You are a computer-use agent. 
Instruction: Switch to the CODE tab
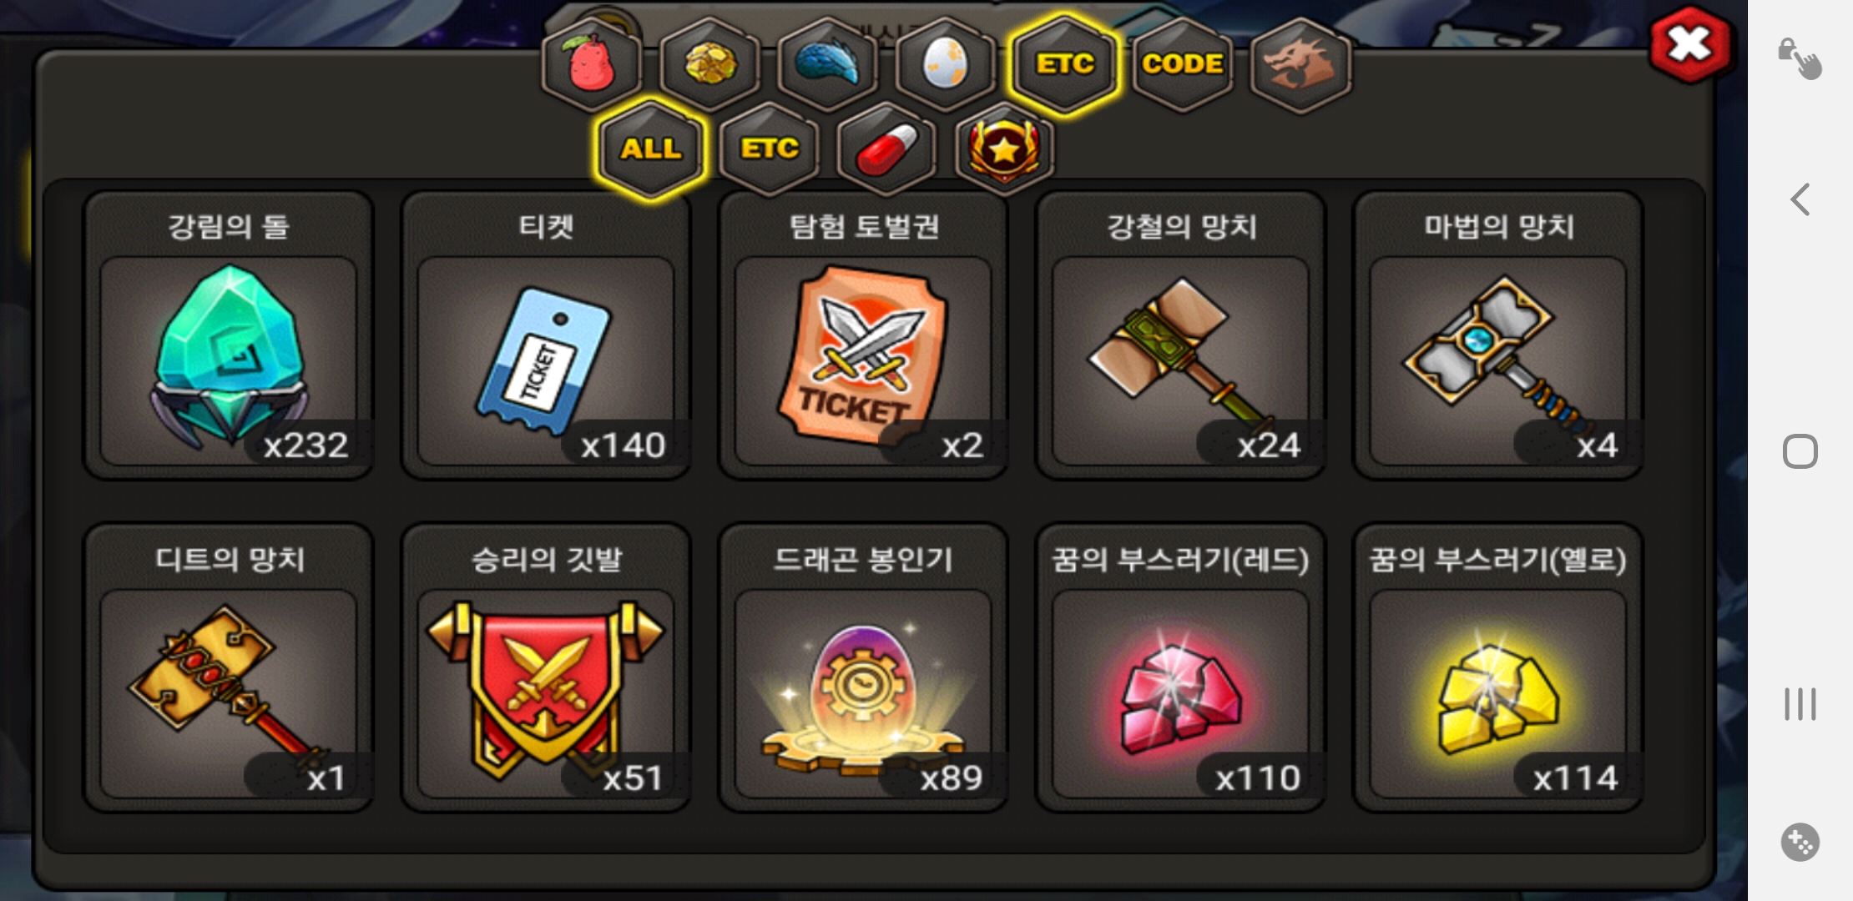click(1183, 64)
